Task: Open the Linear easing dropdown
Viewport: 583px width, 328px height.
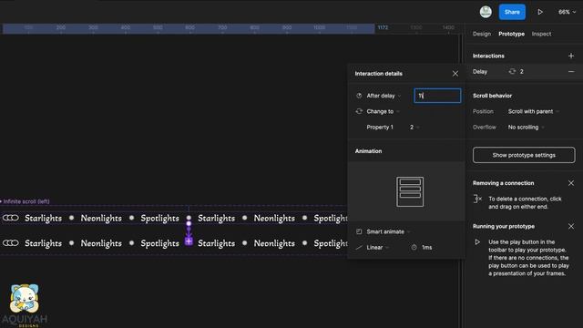Action: [x=377, y=247]
